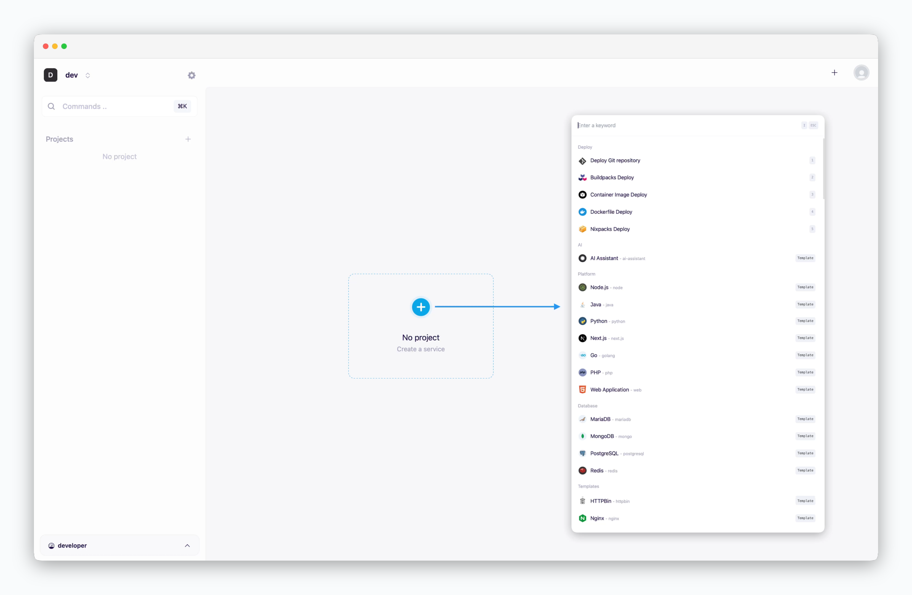Image resolution: width=912 pixels, height=595 pixels.
Task: Focus the Commands search field
Action: coord(120,106)
